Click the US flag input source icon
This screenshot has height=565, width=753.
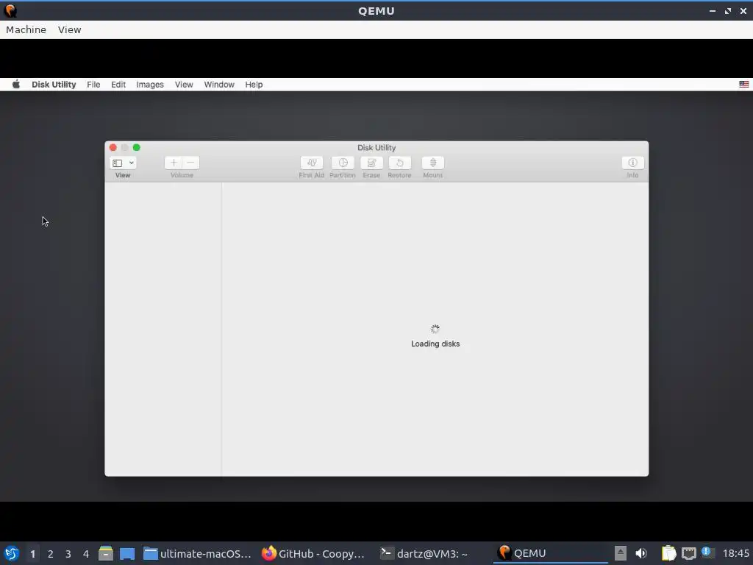[x=744, y=85]
